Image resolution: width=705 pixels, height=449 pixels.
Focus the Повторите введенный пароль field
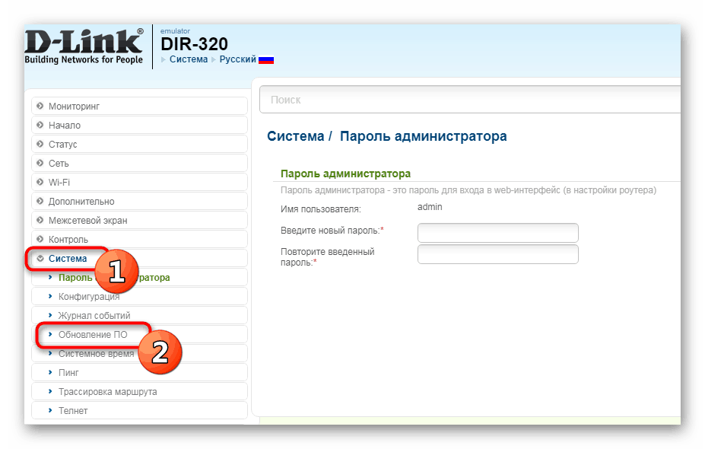click(497, 254)
